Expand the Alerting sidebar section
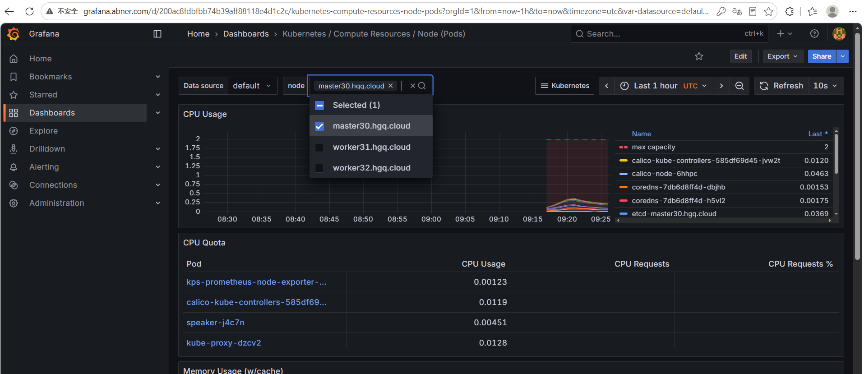Viewport: 864px width, 374px height. (158, 167)
